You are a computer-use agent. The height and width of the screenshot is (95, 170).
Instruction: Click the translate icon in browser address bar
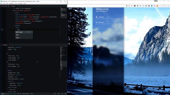(x=127, y=6)
